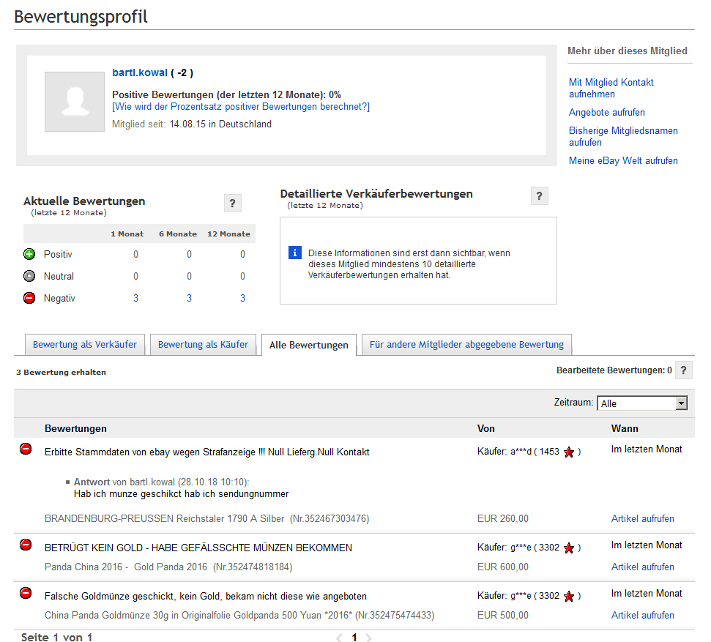Viewport: 711px width, 642px height.
Task: Click help icon next to Bearbeitete Bewertungen
Action: pyautogui.click(x=683, y=370)
